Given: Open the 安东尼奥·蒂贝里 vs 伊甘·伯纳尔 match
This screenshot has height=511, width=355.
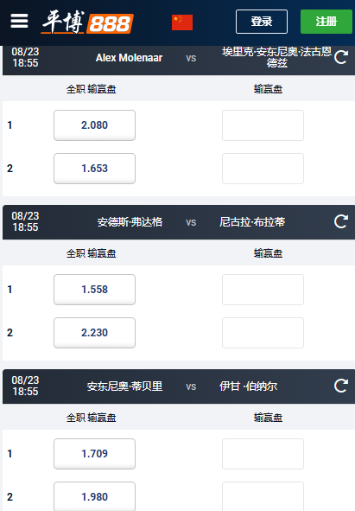Looking at the screenshot, I should (x=179, y=386).
